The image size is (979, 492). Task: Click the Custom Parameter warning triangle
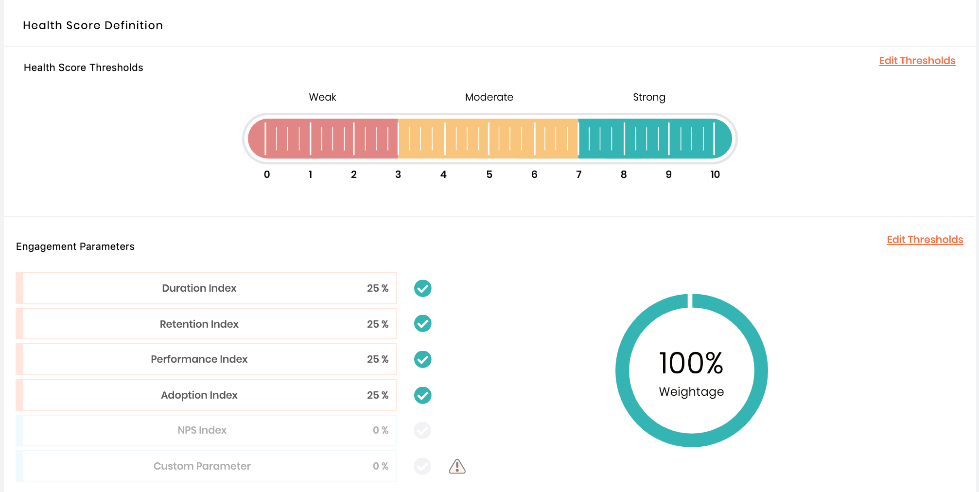click(457, 466)
